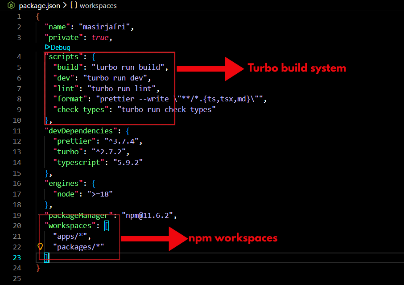Image resolution: width=404 pixels, height=285 pixels.
Task: Click the "packageManager" key
Action: 78,215
